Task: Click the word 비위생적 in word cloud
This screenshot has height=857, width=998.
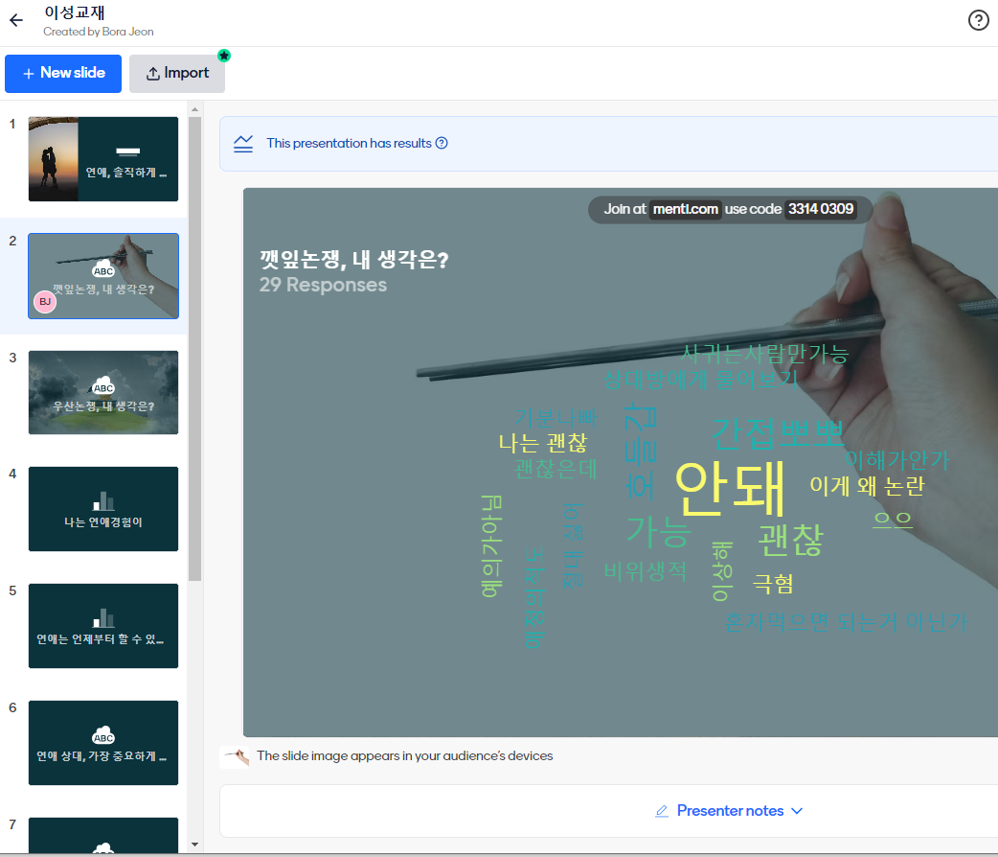Action: (x=645, y=571)
